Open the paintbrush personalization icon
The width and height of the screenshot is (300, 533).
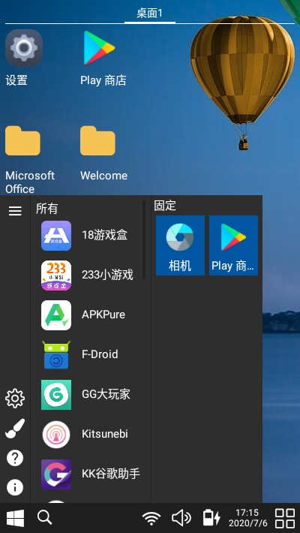pyautogui.click(x=15, y=429)
